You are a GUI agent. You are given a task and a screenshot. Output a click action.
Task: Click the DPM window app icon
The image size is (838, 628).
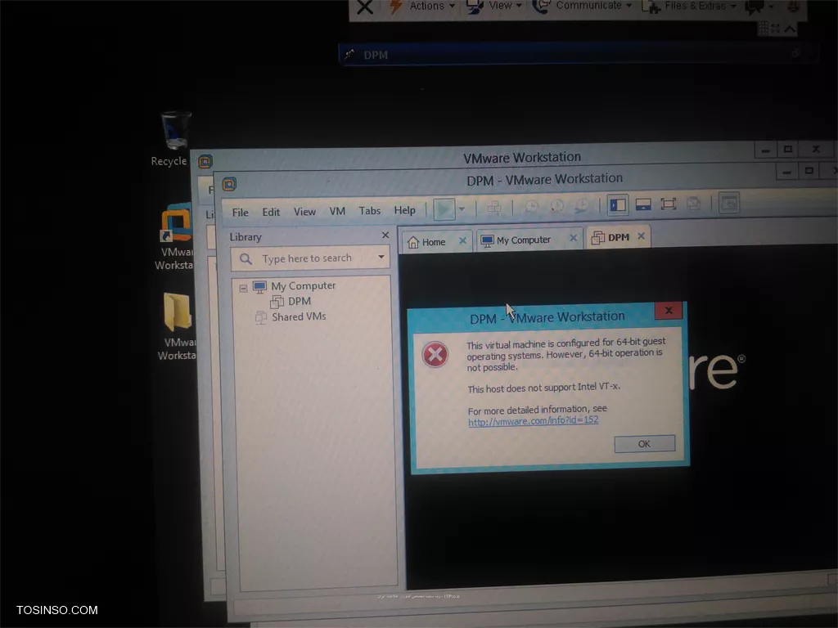tap(229, 184)
